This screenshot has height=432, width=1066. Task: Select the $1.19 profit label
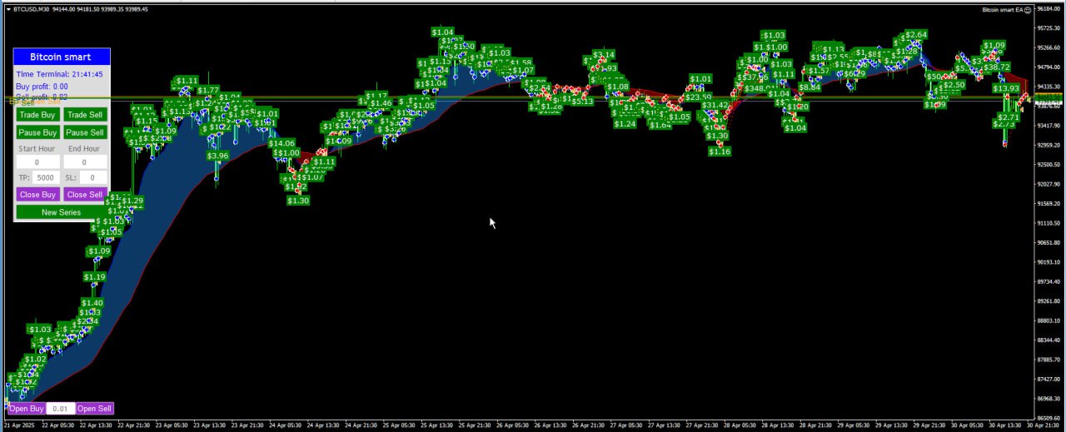tap(94, 277)
